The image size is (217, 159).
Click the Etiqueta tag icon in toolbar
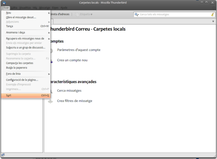77,14
